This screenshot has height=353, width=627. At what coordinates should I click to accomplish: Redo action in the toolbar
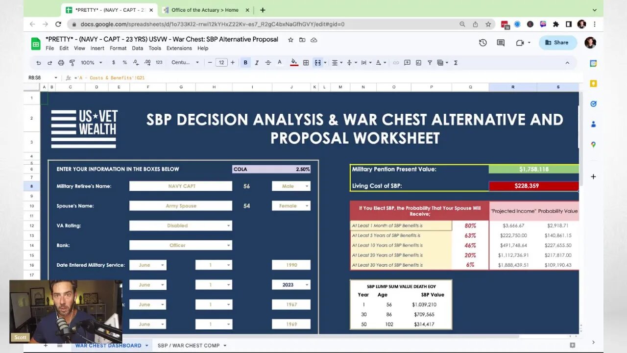coord(49,63)
